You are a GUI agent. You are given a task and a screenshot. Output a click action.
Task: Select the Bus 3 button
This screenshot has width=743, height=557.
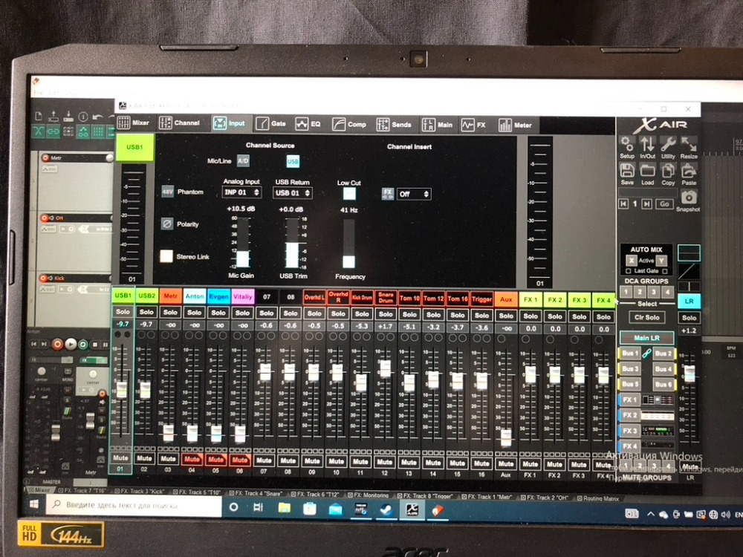click(x=630, y=368)
